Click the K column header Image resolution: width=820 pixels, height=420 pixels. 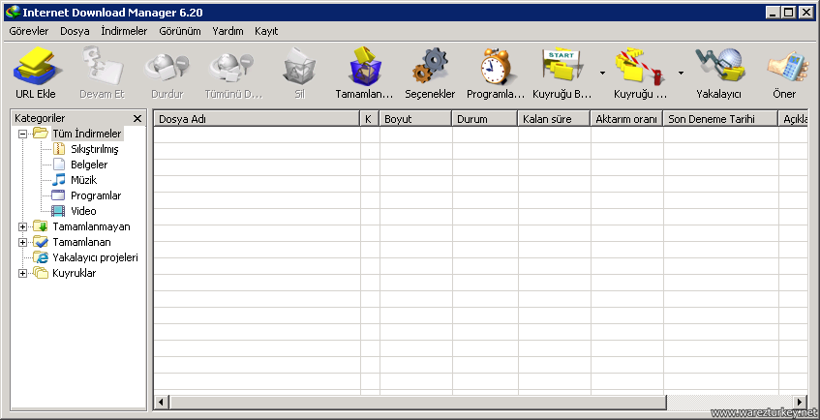point(370,119)
